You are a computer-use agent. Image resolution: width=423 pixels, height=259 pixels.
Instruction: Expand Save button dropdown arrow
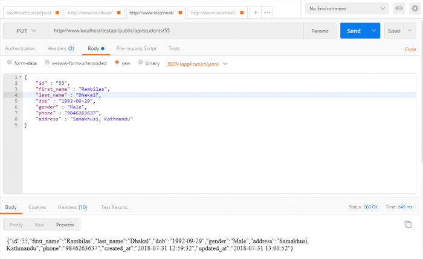pos(410,31)
